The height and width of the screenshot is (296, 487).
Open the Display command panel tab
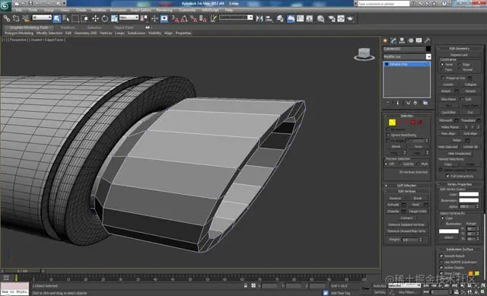point(419,40)
